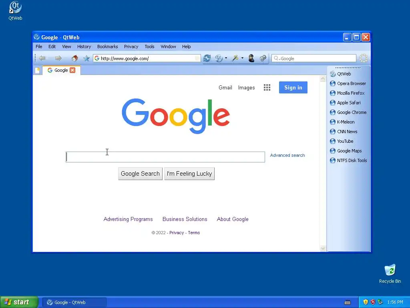This screenshot has height=308, width=410.
Task: Open the Edit menu
Action: (52, 47)
